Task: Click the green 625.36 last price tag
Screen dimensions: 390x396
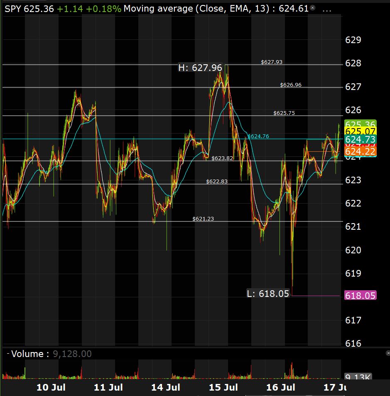Action: click(x=361, y=124)
